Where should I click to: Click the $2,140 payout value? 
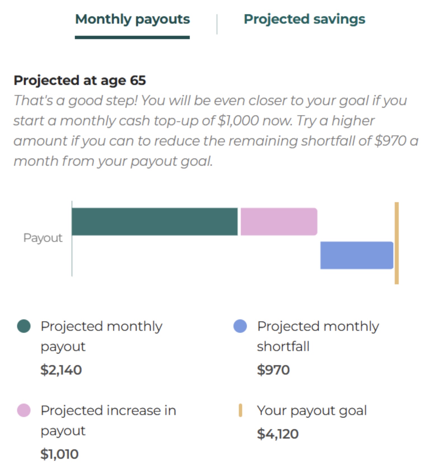tap(61, 370)
